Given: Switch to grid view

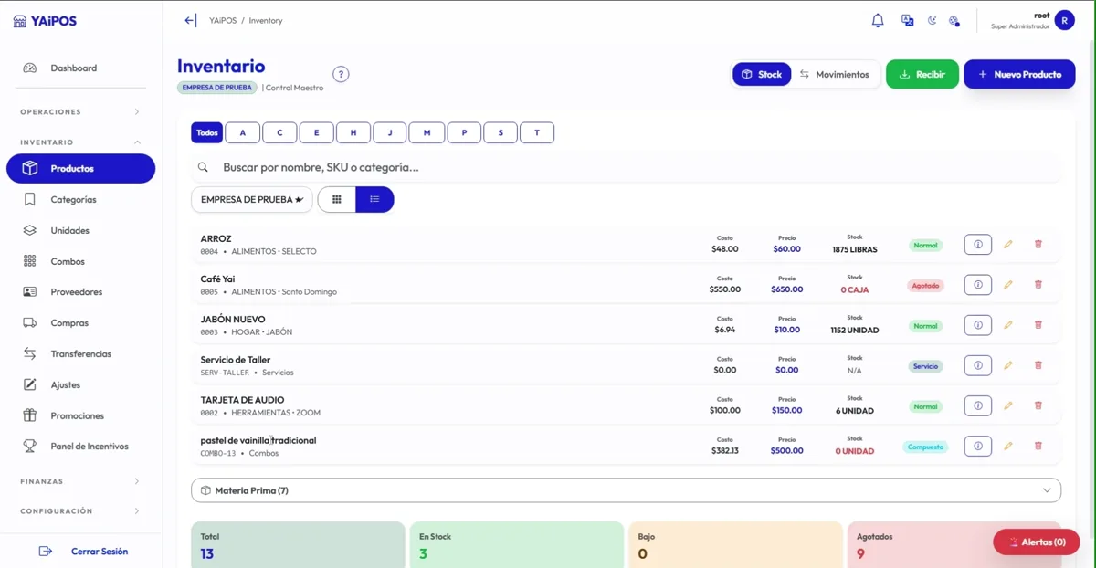Looking at the screenshot, I should 337,199.
